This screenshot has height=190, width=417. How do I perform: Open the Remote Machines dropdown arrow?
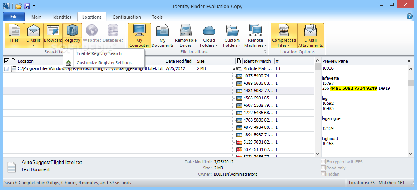tap(265, 45)
